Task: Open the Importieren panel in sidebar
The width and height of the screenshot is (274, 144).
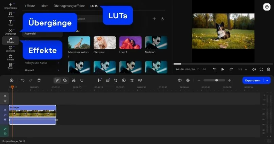Action: (x=11, y=6)
